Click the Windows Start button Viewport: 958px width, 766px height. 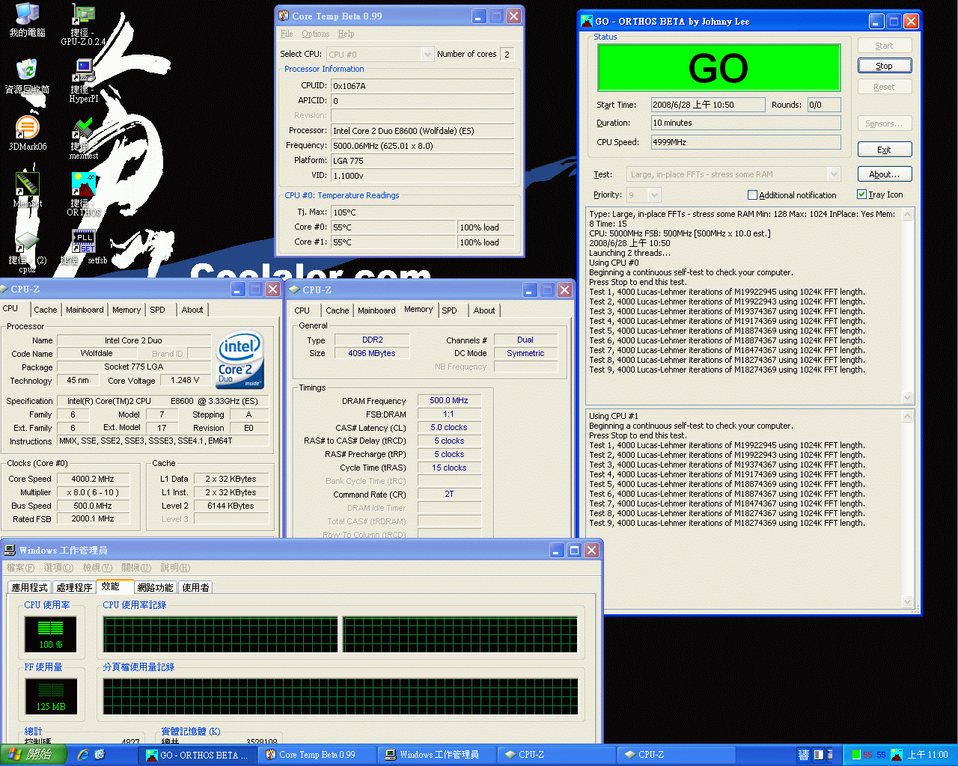point(34,755)
